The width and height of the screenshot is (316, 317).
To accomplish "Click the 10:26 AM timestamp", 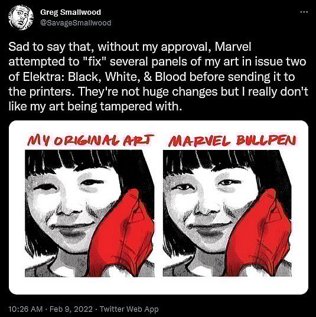I will [x=25, y=309].
